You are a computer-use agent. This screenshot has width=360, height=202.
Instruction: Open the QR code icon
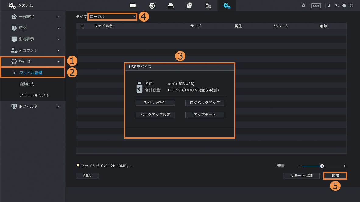[352, 5]
